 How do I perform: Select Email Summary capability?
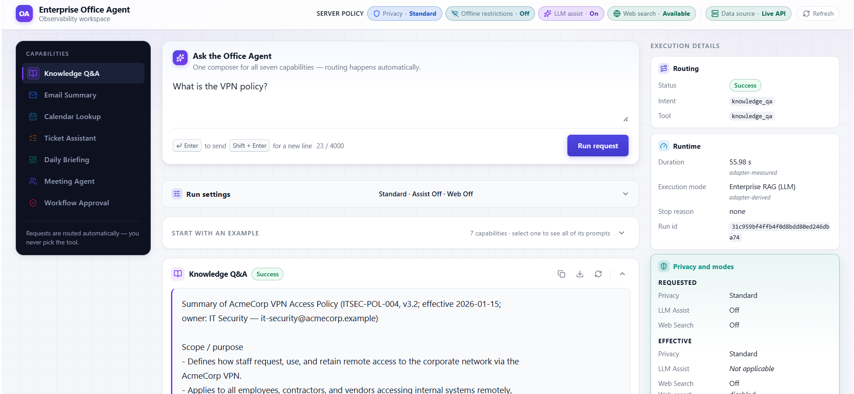(x=83, y=95)
